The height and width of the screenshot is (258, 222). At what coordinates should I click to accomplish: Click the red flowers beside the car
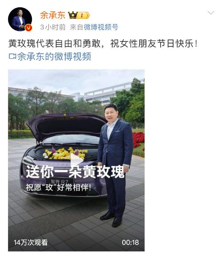click(x=139, y=139)
